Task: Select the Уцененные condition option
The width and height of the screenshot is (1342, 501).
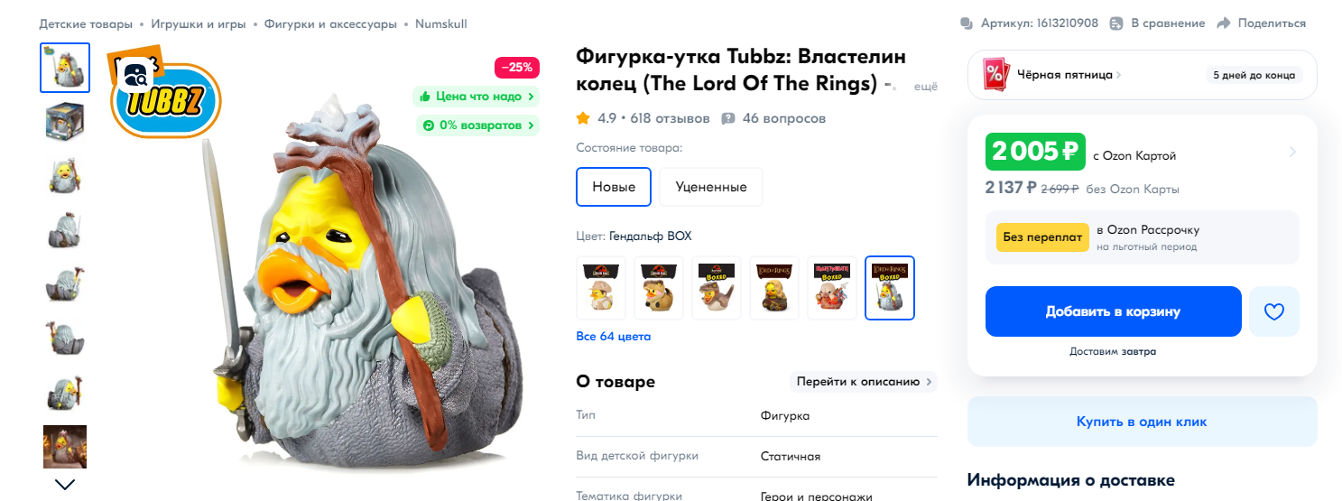Action: pyautogui.click(x=711, y=187)
